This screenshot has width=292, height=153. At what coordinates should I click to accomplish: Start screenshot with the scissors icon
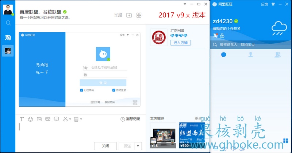click(65, 119)
